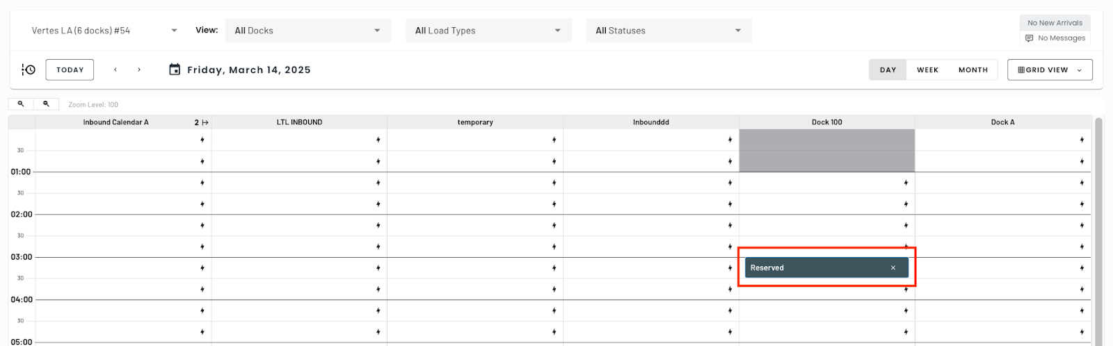
Task: Open the Grid View selector button
Action: point(1050,69)
